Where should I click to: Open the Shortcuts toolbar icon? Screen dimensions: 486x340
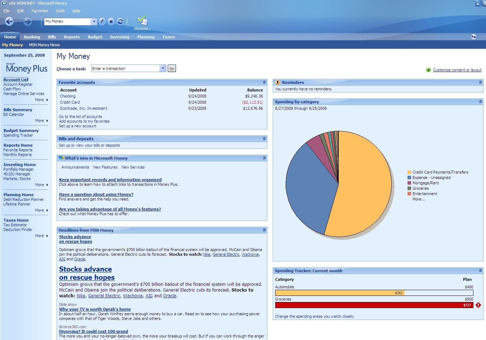click(142, 23)
